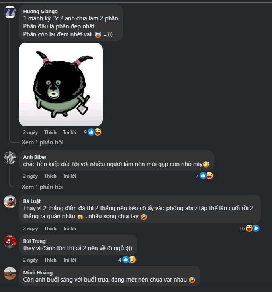Expand 1 reply under Anh Biber's comment
Viewport: 272px width, 292px height.
[x=43, y=187]
